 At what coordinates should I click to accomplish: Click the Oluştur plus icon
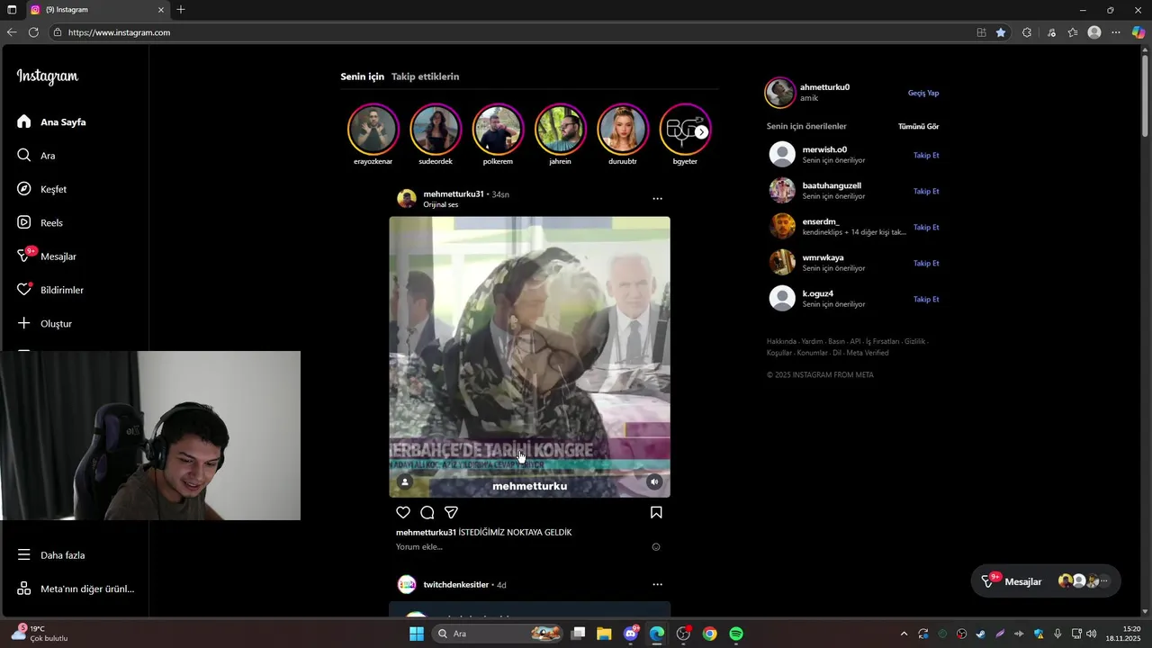point(24,323)
